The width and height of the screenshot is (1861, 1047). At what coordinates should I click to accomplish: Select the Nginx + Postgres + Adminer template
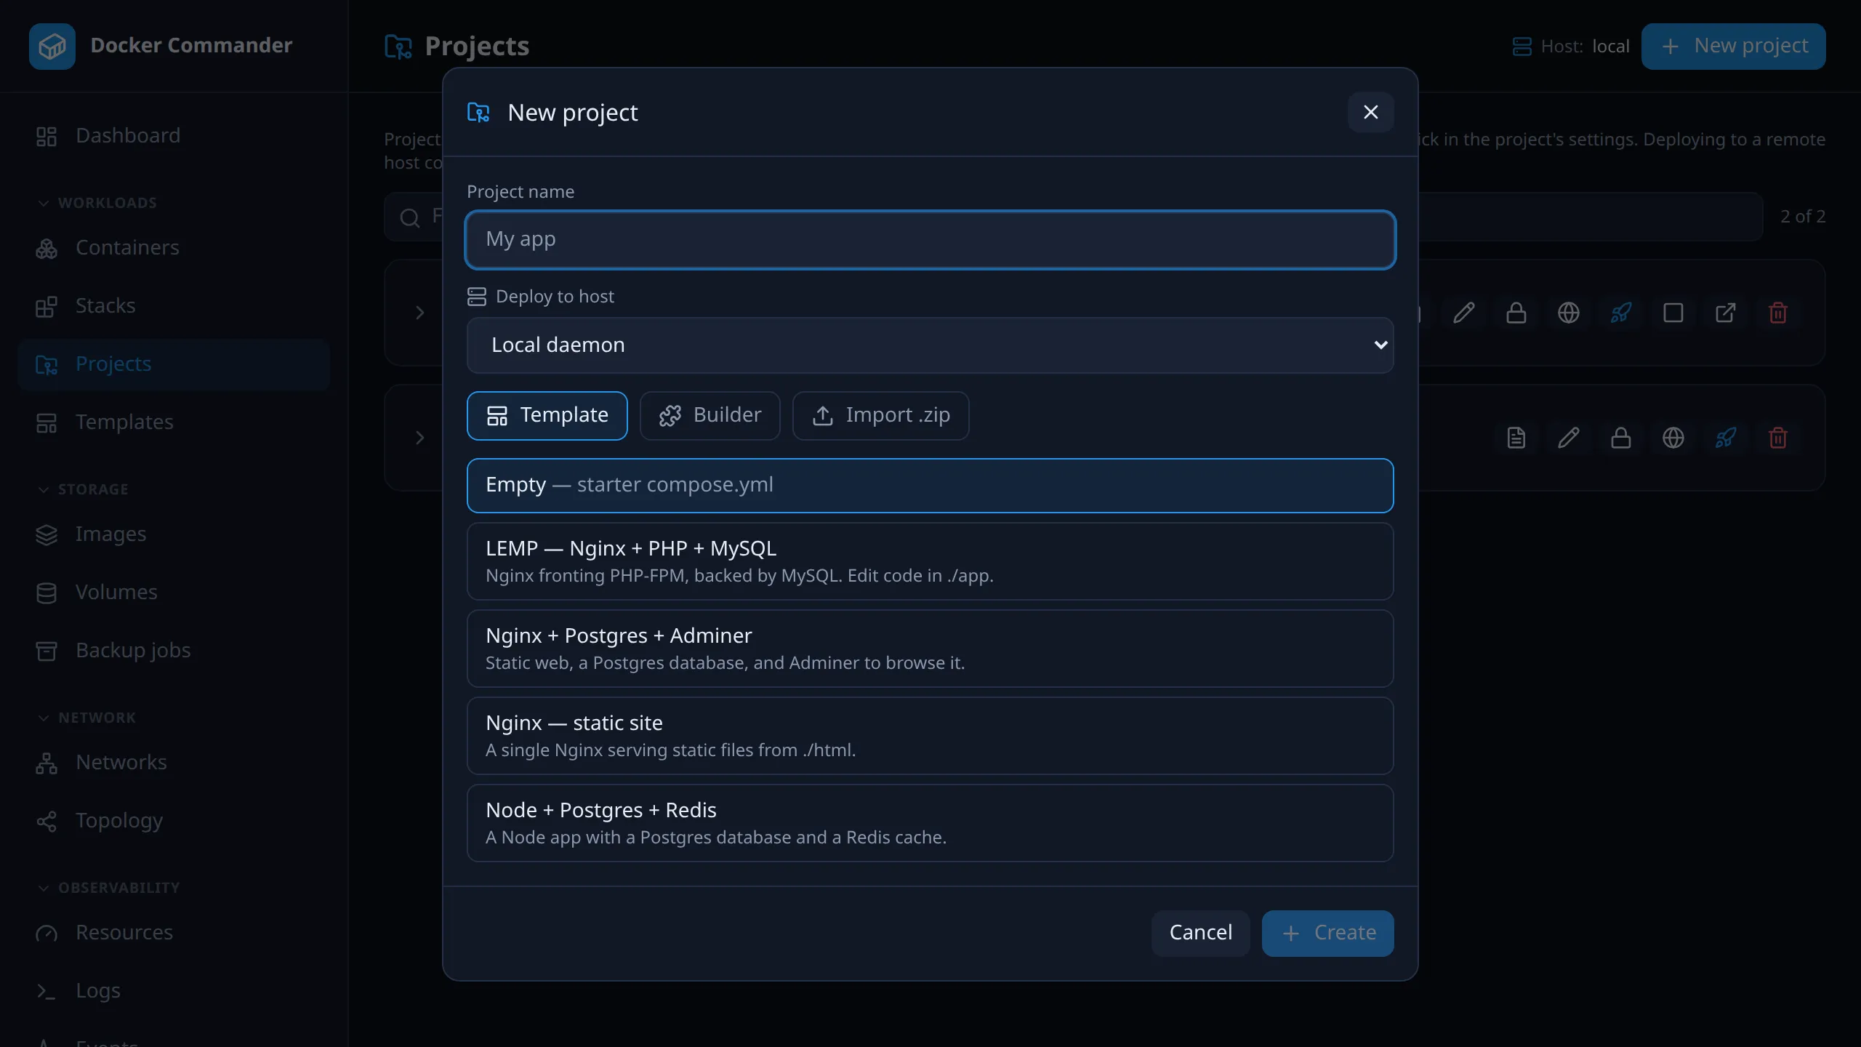tap(930, 649)
